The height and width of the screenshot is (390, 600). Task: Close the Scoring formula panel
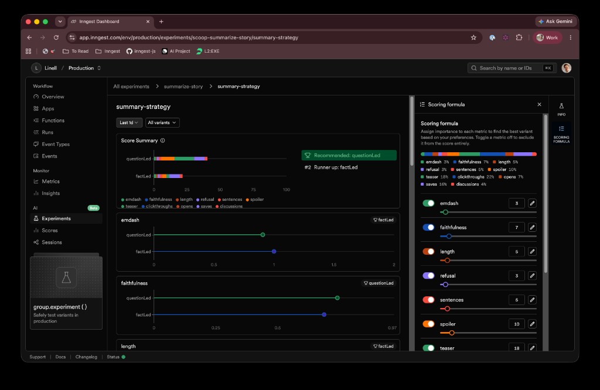539,104
